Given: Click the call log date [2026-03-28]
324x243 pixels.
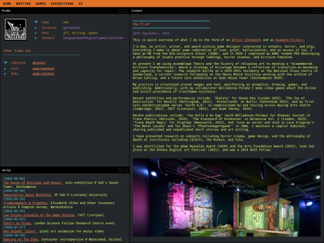Looking at the screenshot, I should point(14,199).
